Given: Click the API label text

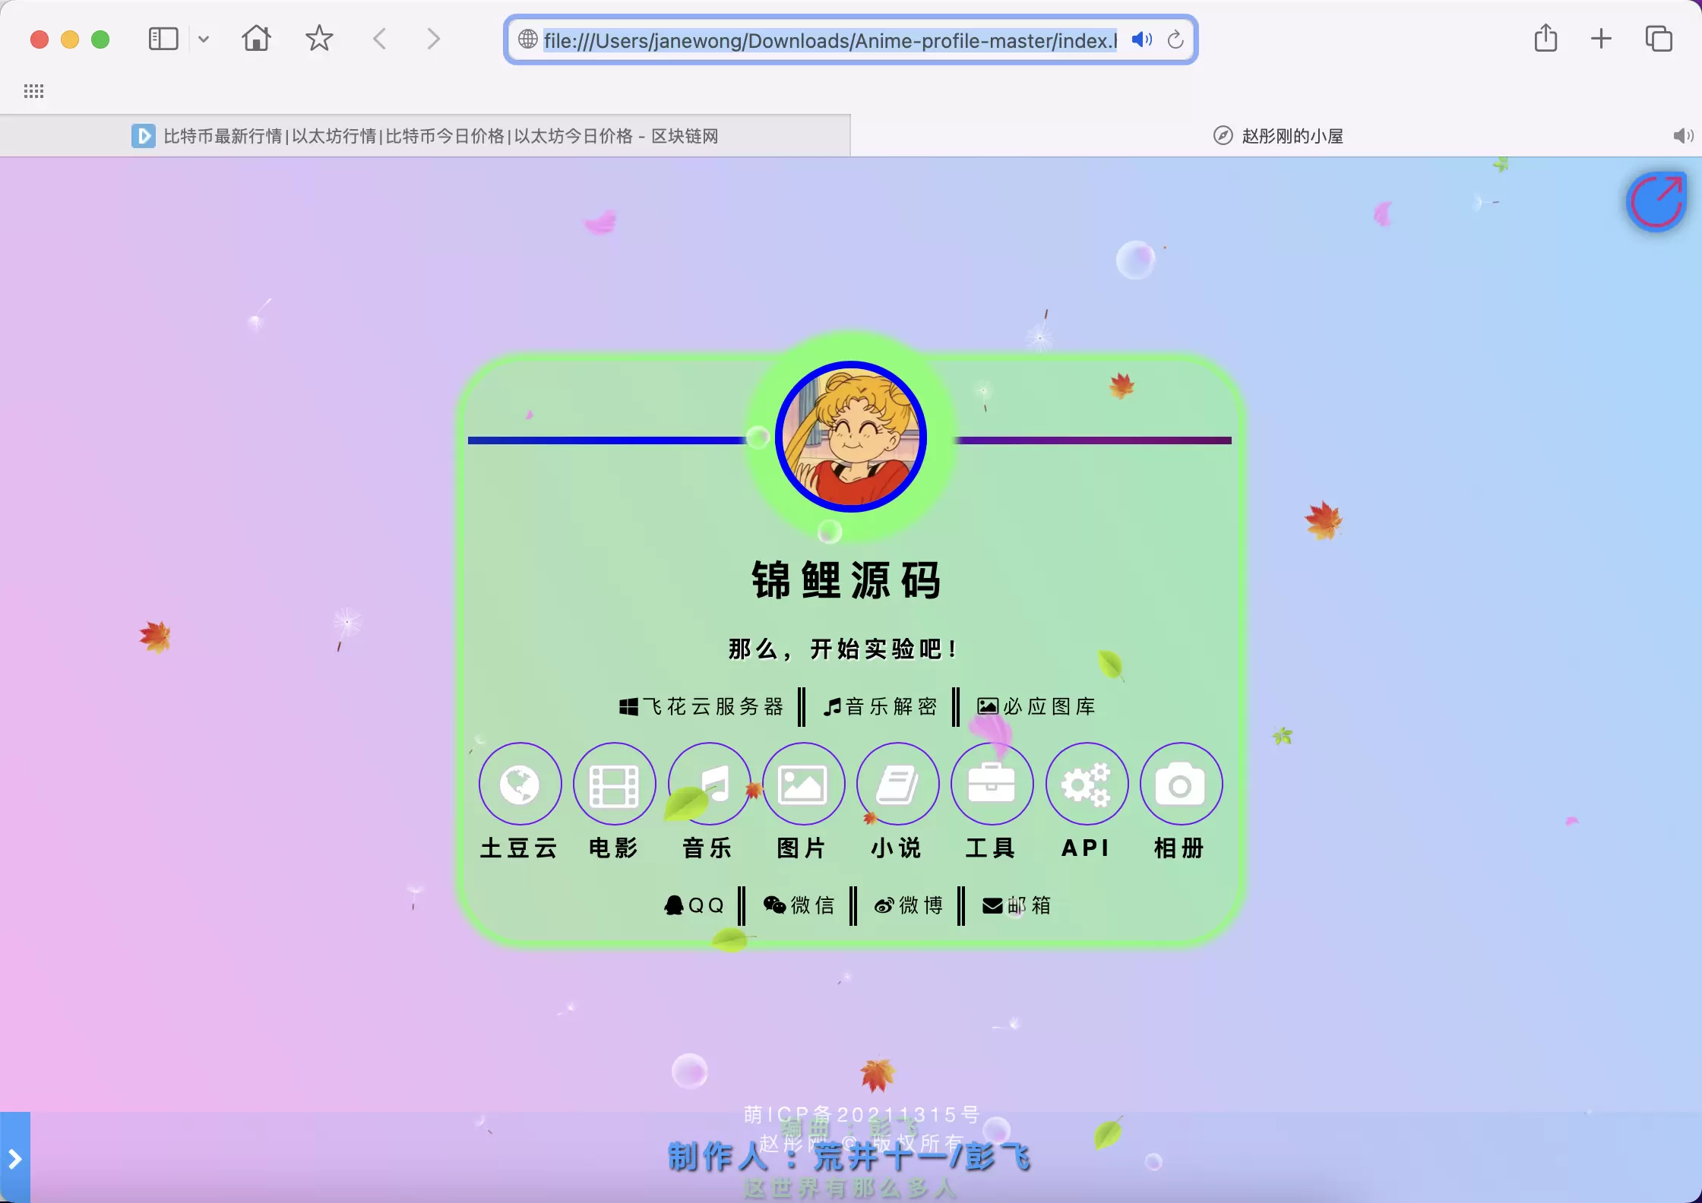Looking at the screenshot, I should pos(1086,848).
